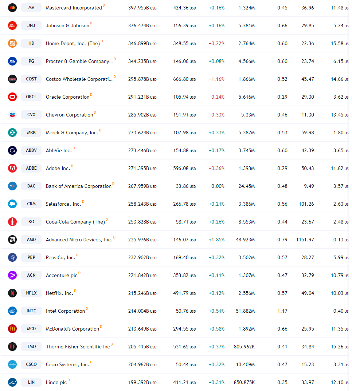Open the Merck & Company, Inc. link
The height and width of the screenshot is (391, 352).
pos(72,133)
